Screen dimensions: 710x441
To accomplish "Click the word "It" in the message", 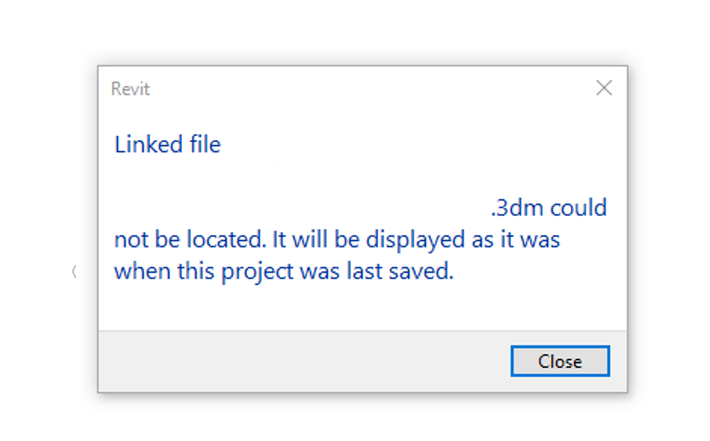I will pos(279,240).
